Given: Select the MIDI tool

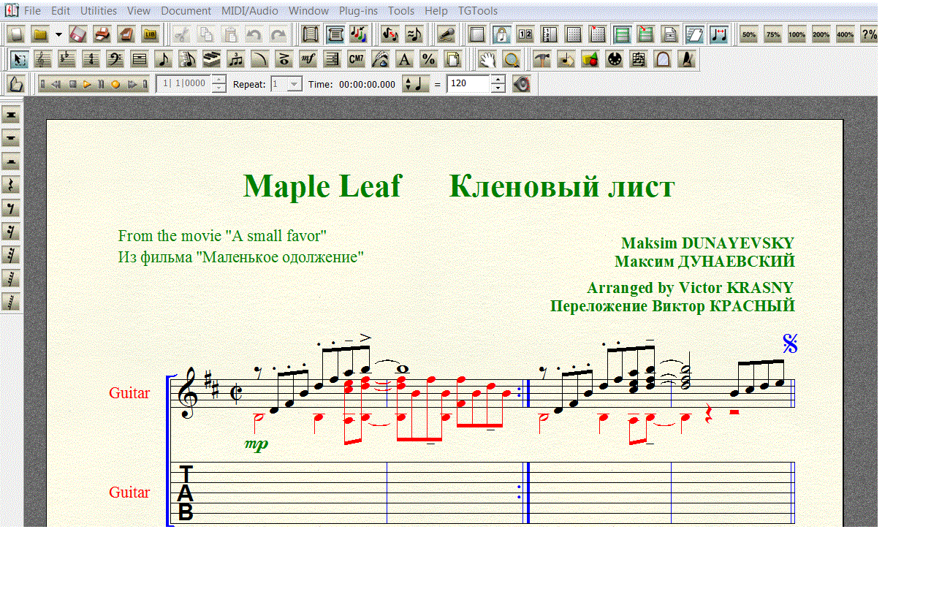Looking at the screenshot, I should [x=614, y=59].
